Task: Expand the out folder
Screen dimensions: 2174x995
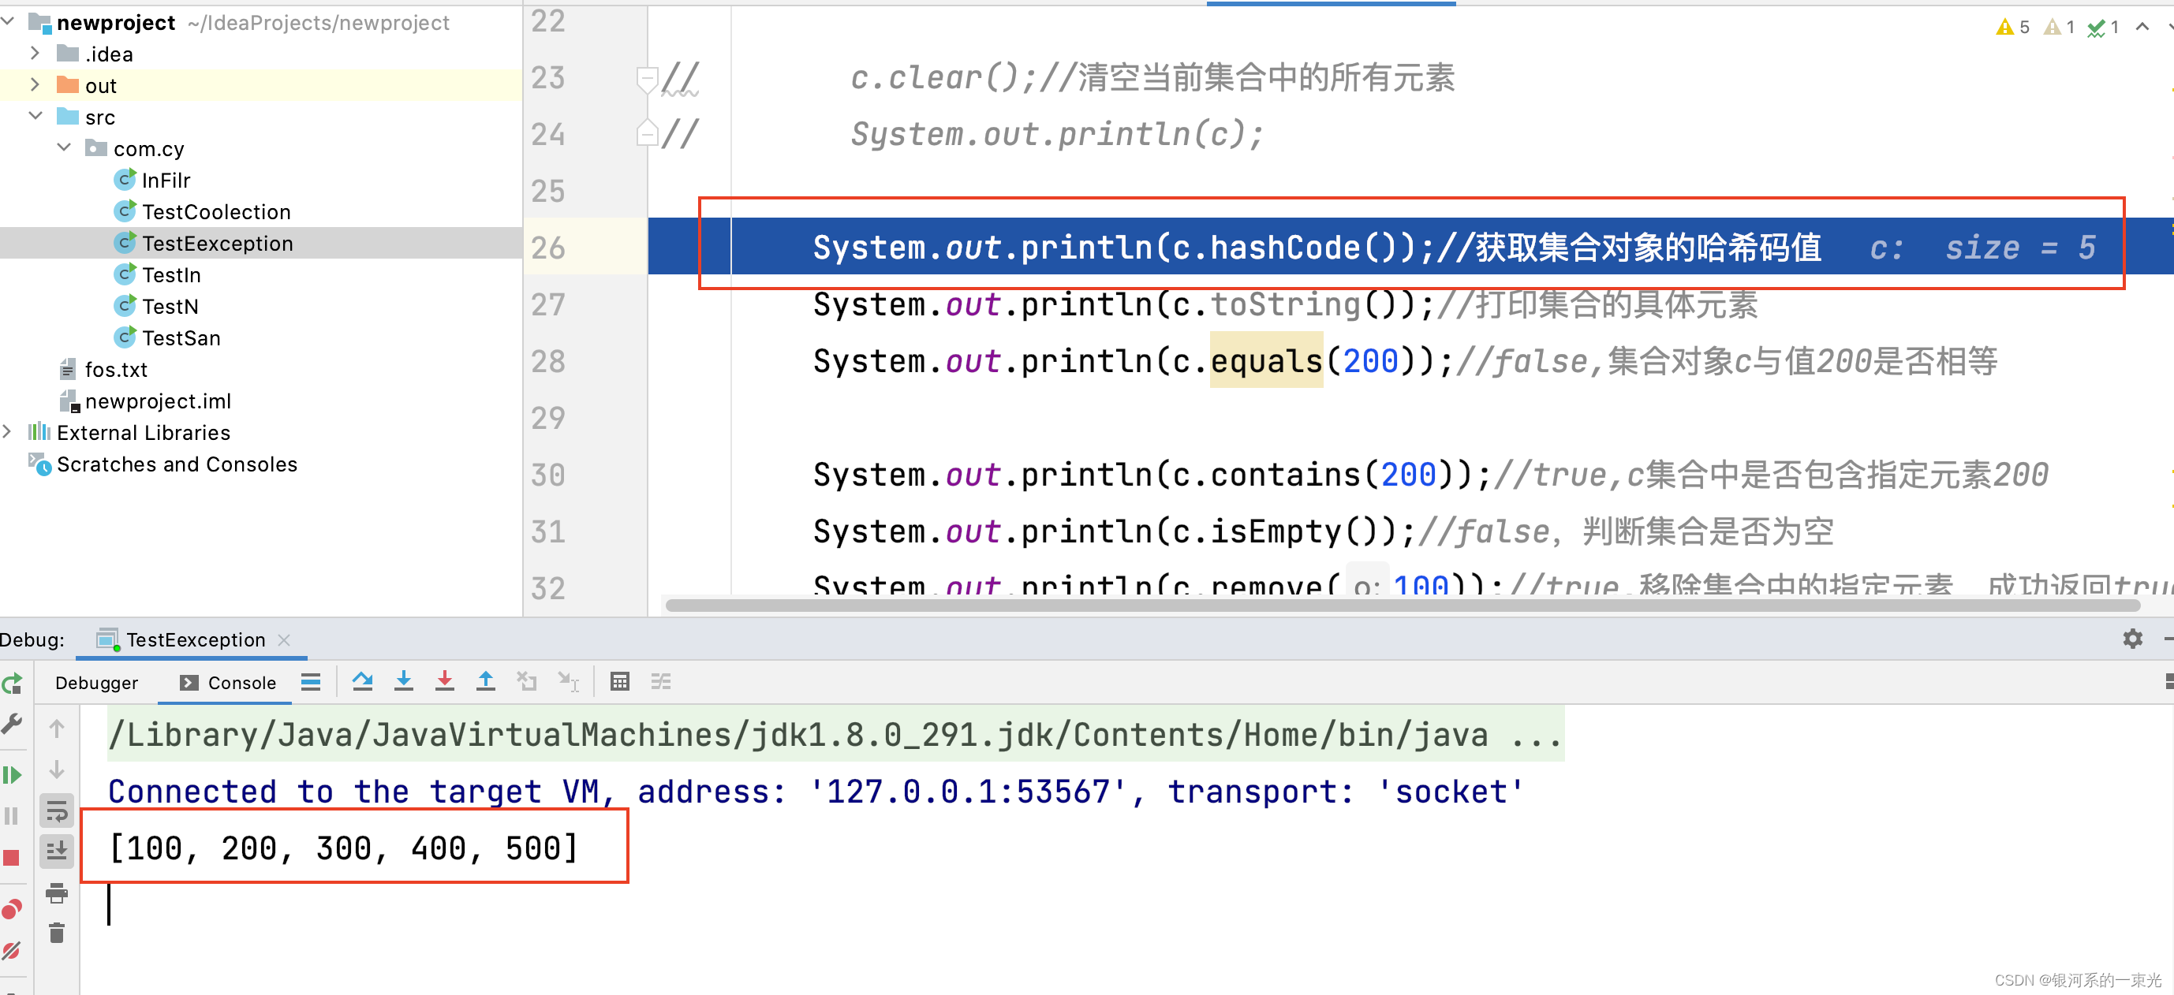Action: (x=35, y=84)
